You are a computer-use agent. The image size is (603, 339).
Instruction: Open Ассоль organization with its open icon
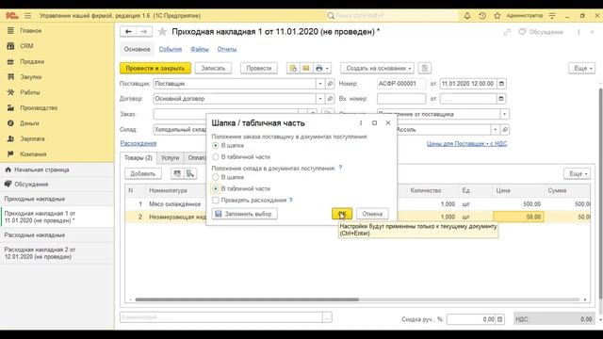505,130
